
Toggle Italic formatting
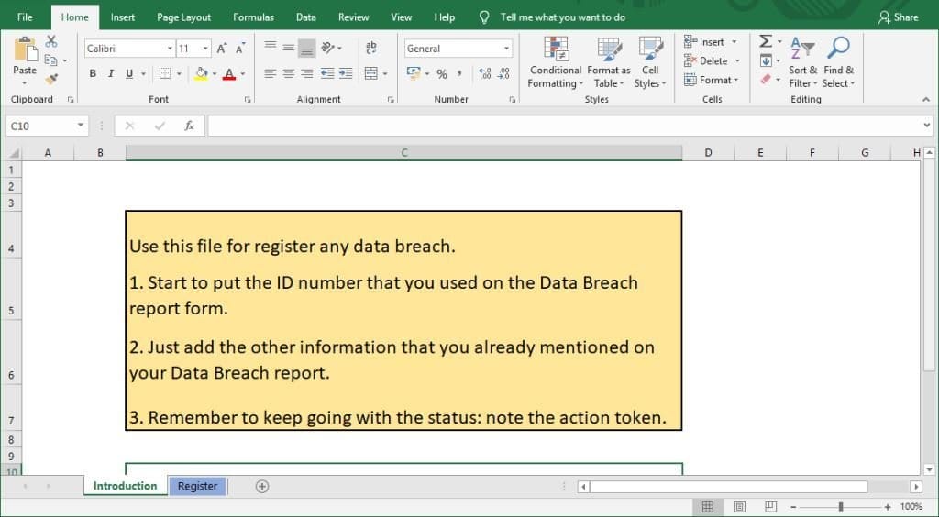[x=111, y=73]
